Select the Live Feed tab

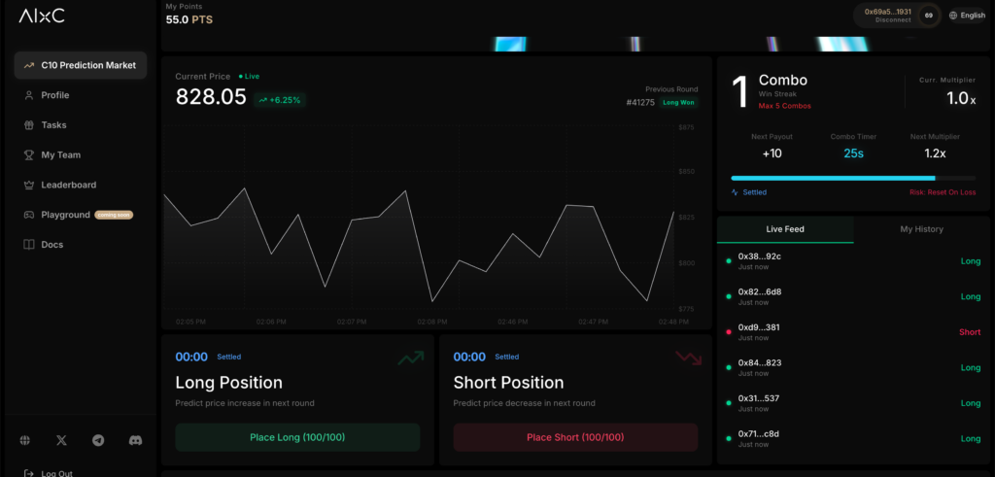coord(785,229)
